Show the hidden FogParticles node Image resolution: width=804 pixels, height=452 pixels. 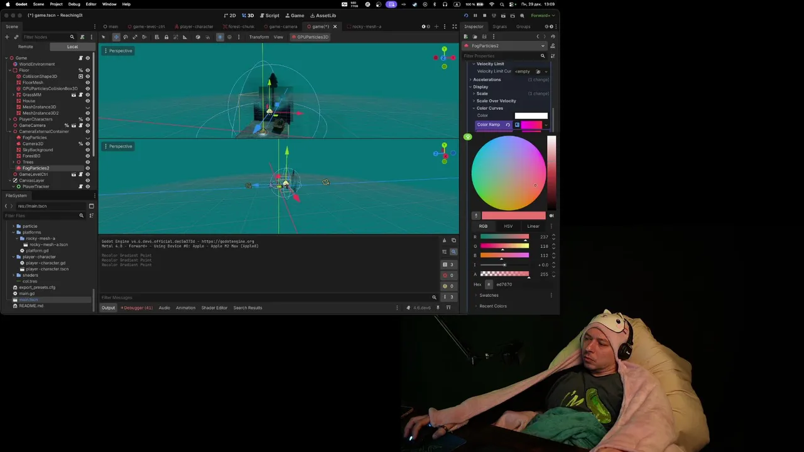pos(87,137)
